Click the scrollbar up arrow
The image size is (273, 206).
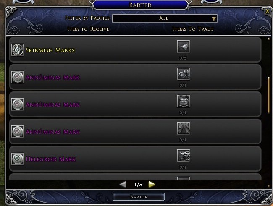click(269, 39)
